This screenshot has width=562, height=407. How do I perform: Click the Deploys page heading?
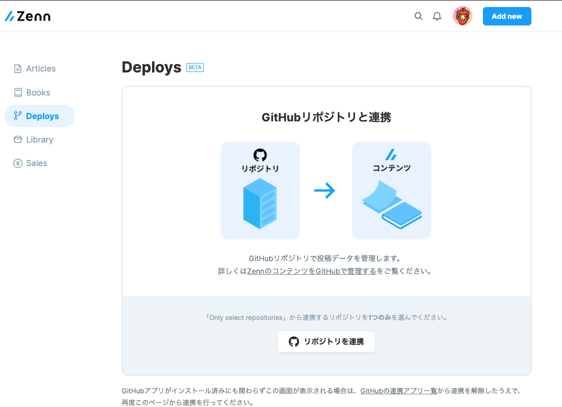coord(151,67)
